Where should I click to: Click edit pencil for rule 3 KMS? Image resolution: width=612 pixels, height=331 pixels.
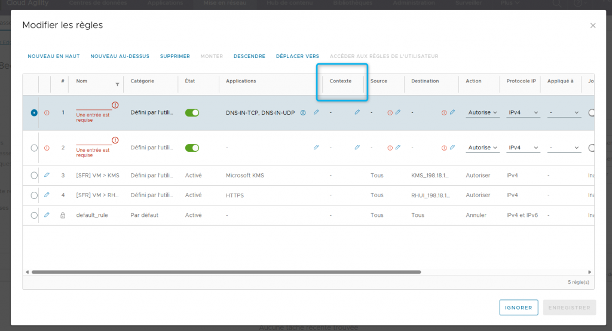click(47, 176)
